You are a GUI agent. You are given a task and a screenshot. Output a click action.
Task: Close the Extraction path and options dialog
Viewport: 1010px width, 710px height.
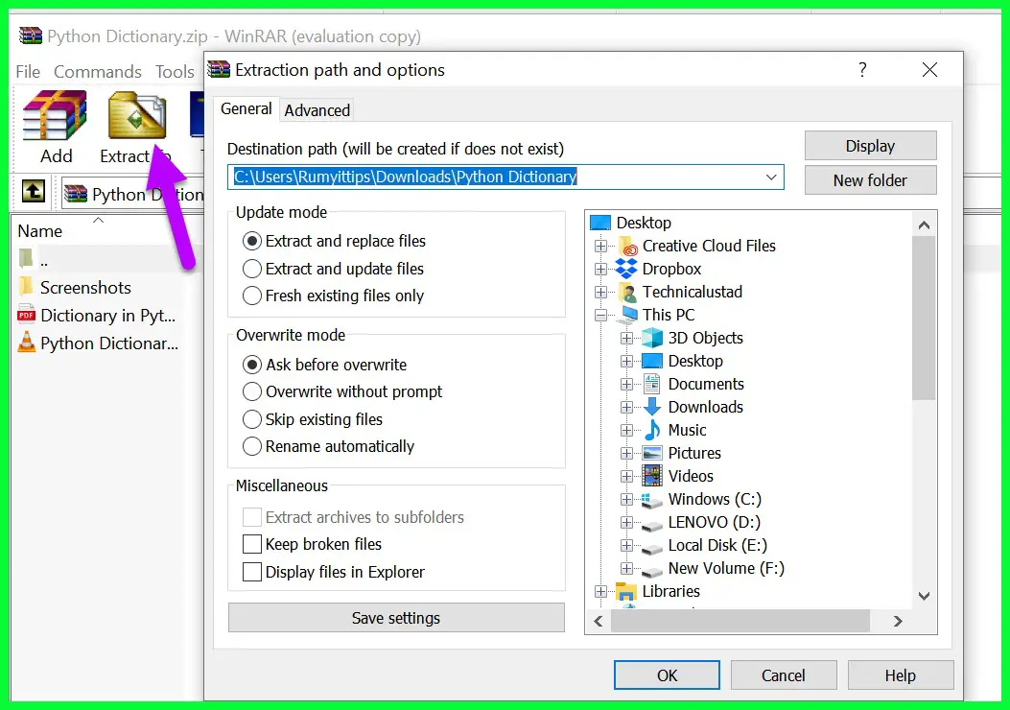(929, 70)
